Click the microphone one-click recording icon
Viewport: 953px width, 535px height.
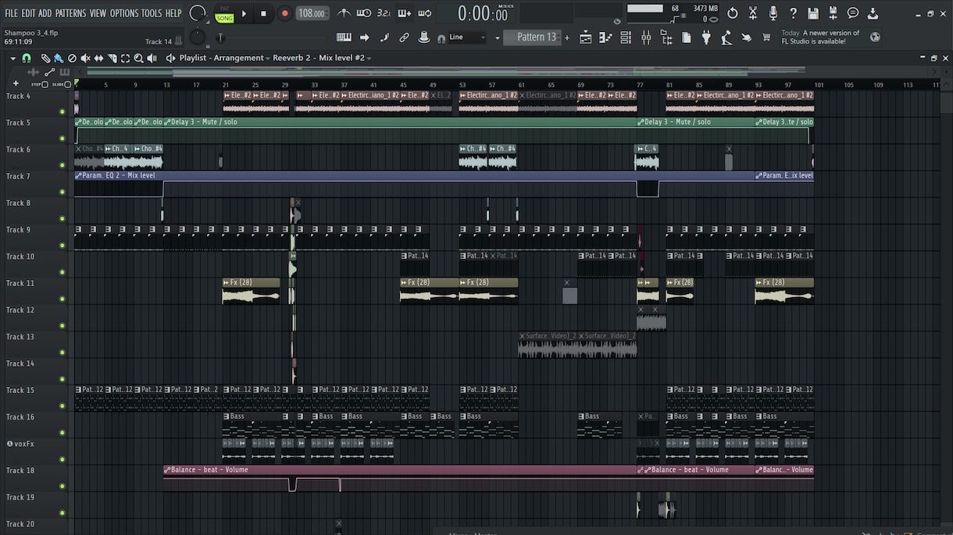pos(773,13)
